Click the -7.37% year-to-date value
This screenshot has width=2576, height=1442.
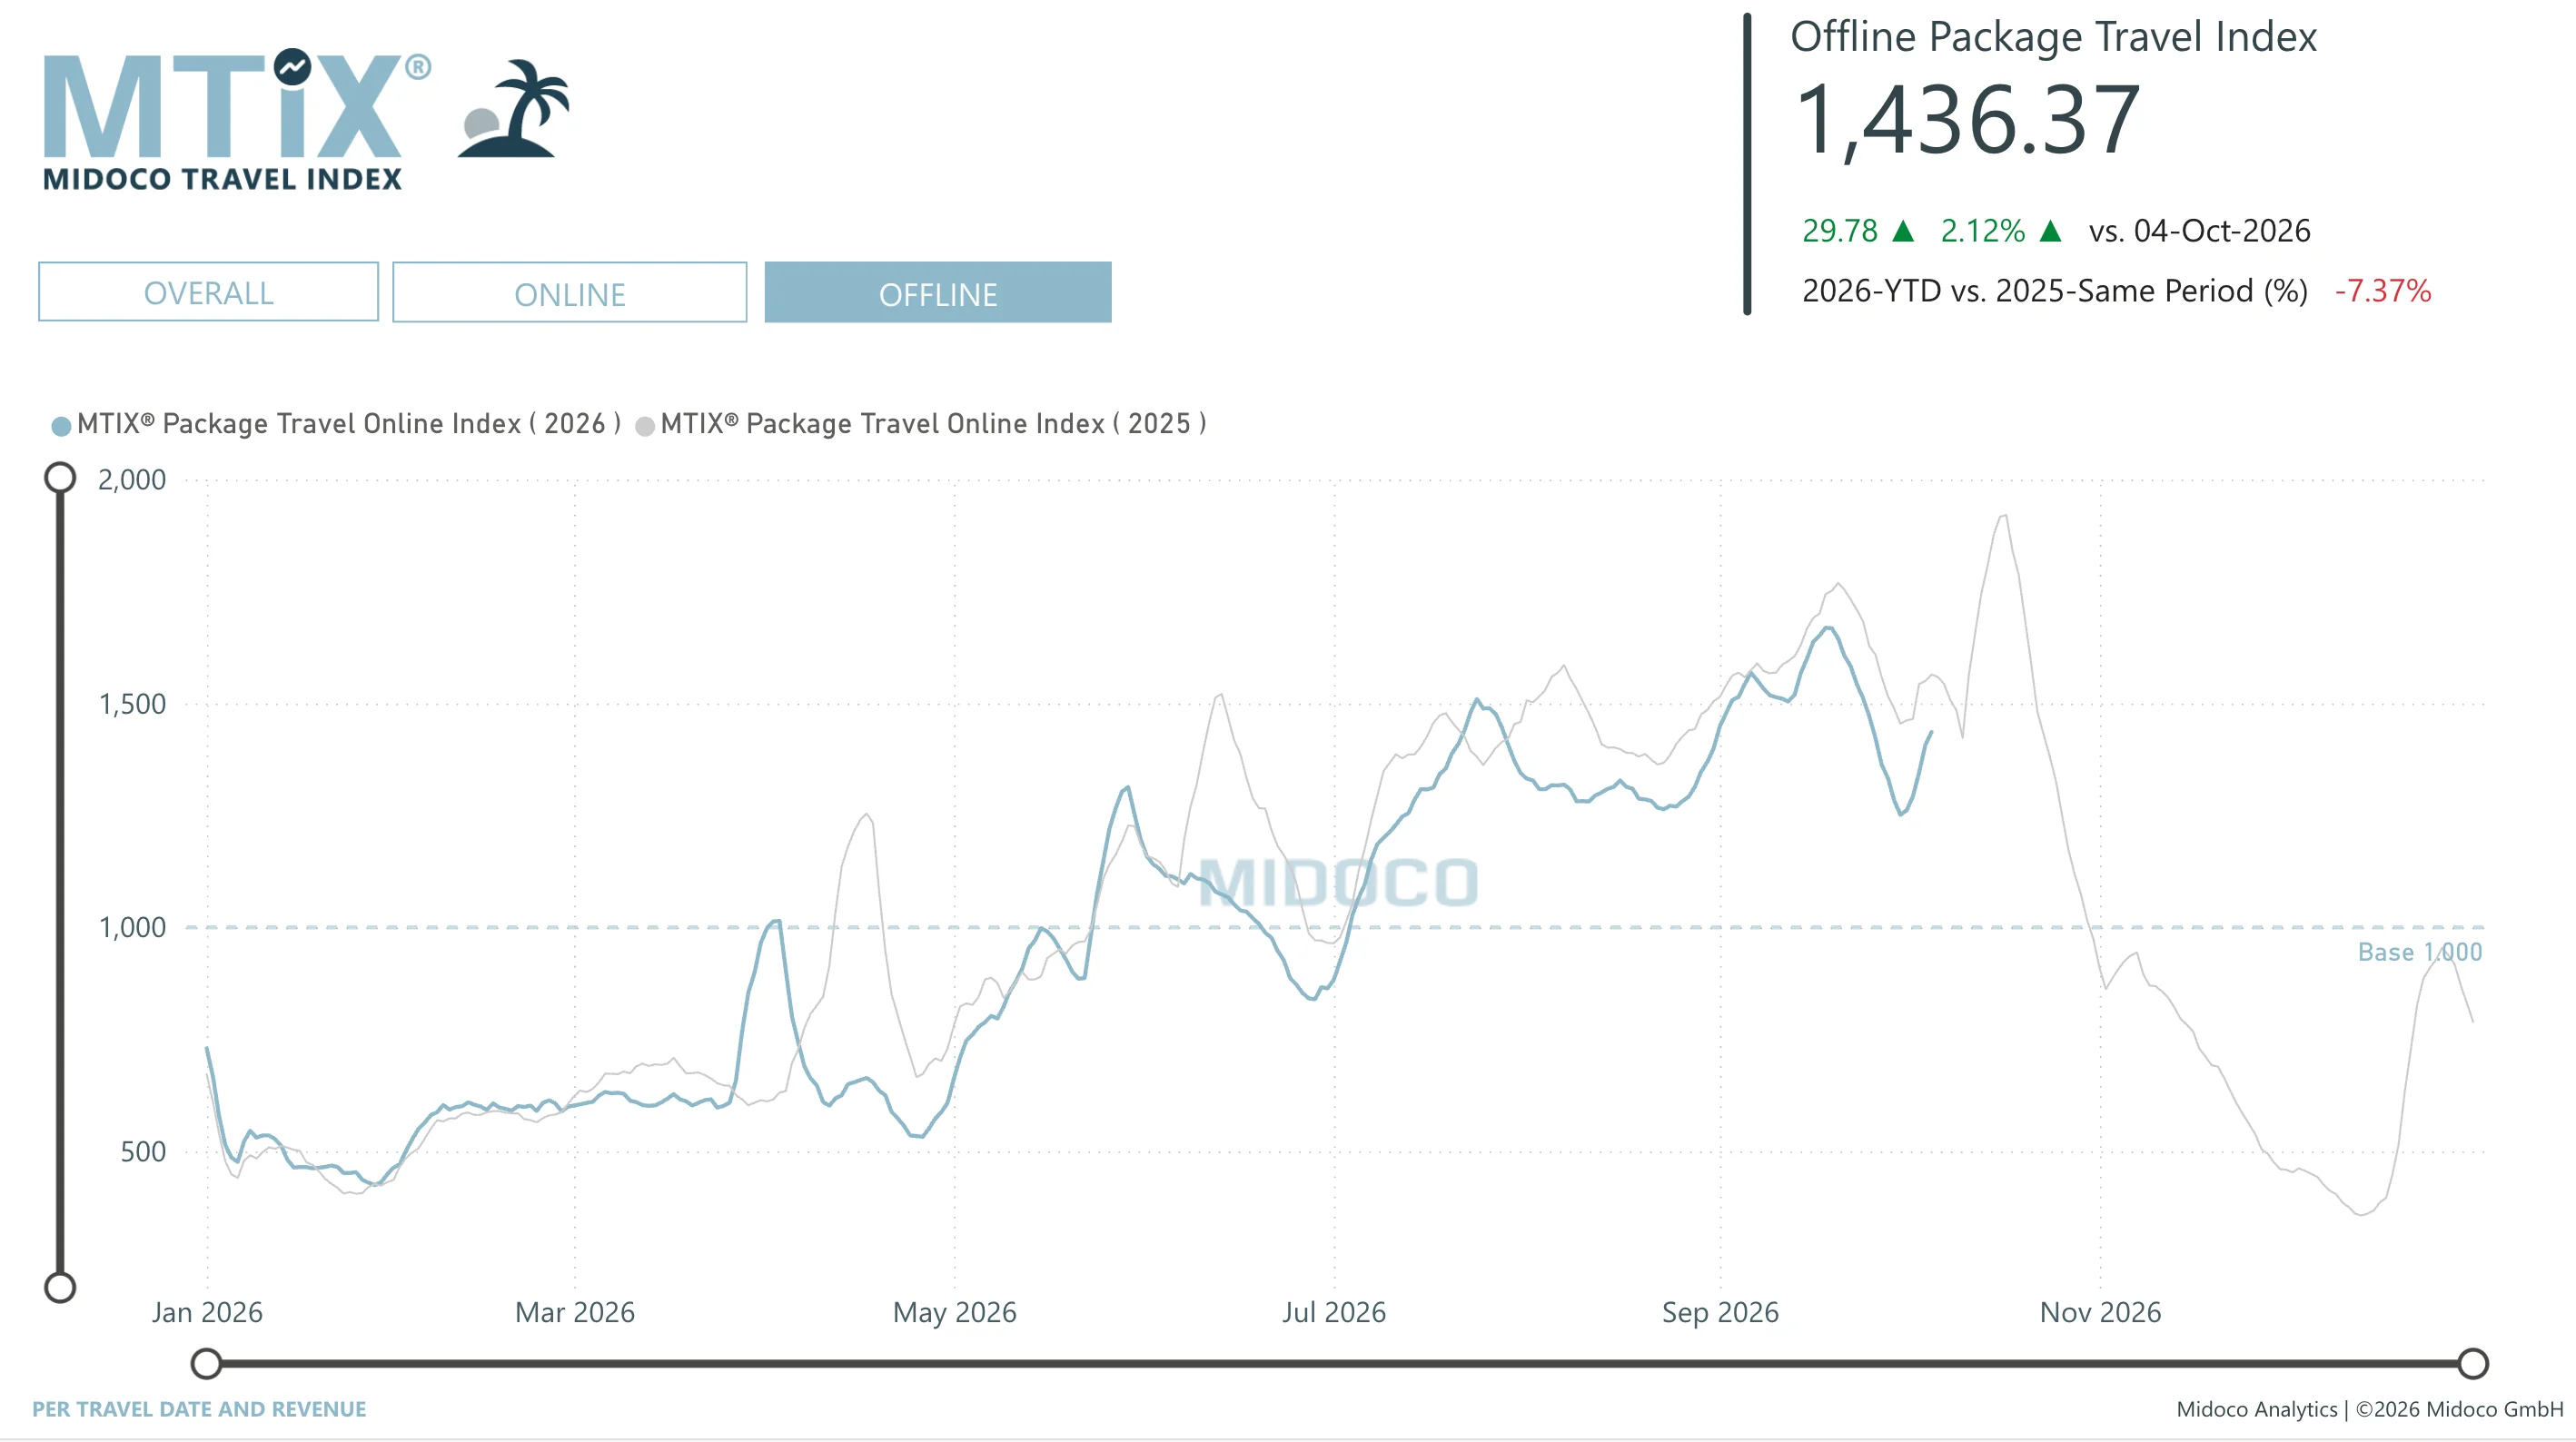pyautogui.click(x=2383, y=291)
